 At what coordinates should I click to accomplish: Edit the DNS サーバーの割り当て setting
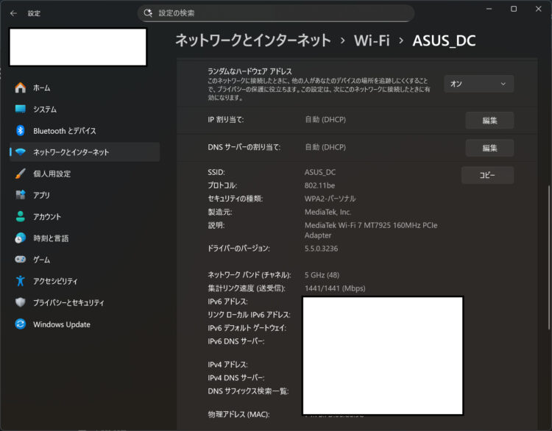pos(489,148)
